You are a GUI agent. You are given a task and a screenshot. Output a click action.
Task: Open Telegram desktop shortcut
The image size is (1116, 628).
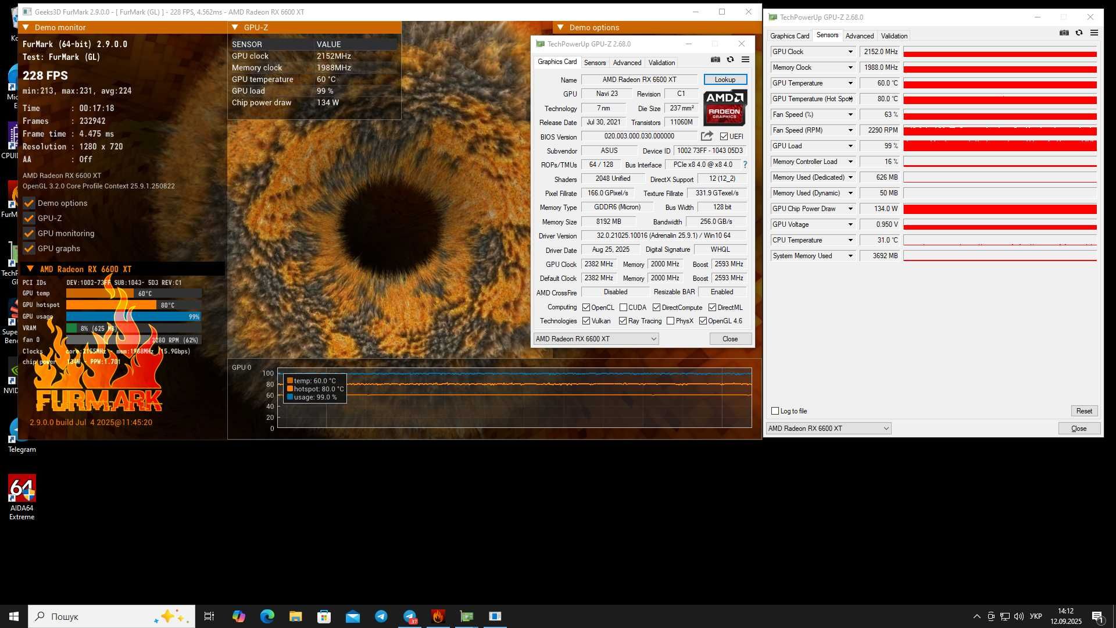(x=22, y=436)
